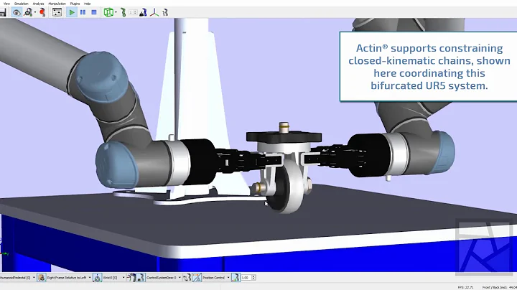The height and width of the screenshot is (290, 517).
Task: Click the gray robot arm icon in top toolbar
Action: pos(165,12)
